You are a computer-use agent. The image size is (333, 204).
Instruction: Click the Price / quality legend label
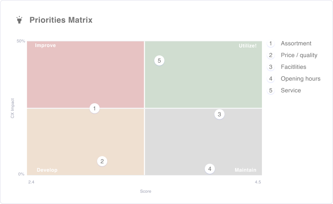(299, 55)
